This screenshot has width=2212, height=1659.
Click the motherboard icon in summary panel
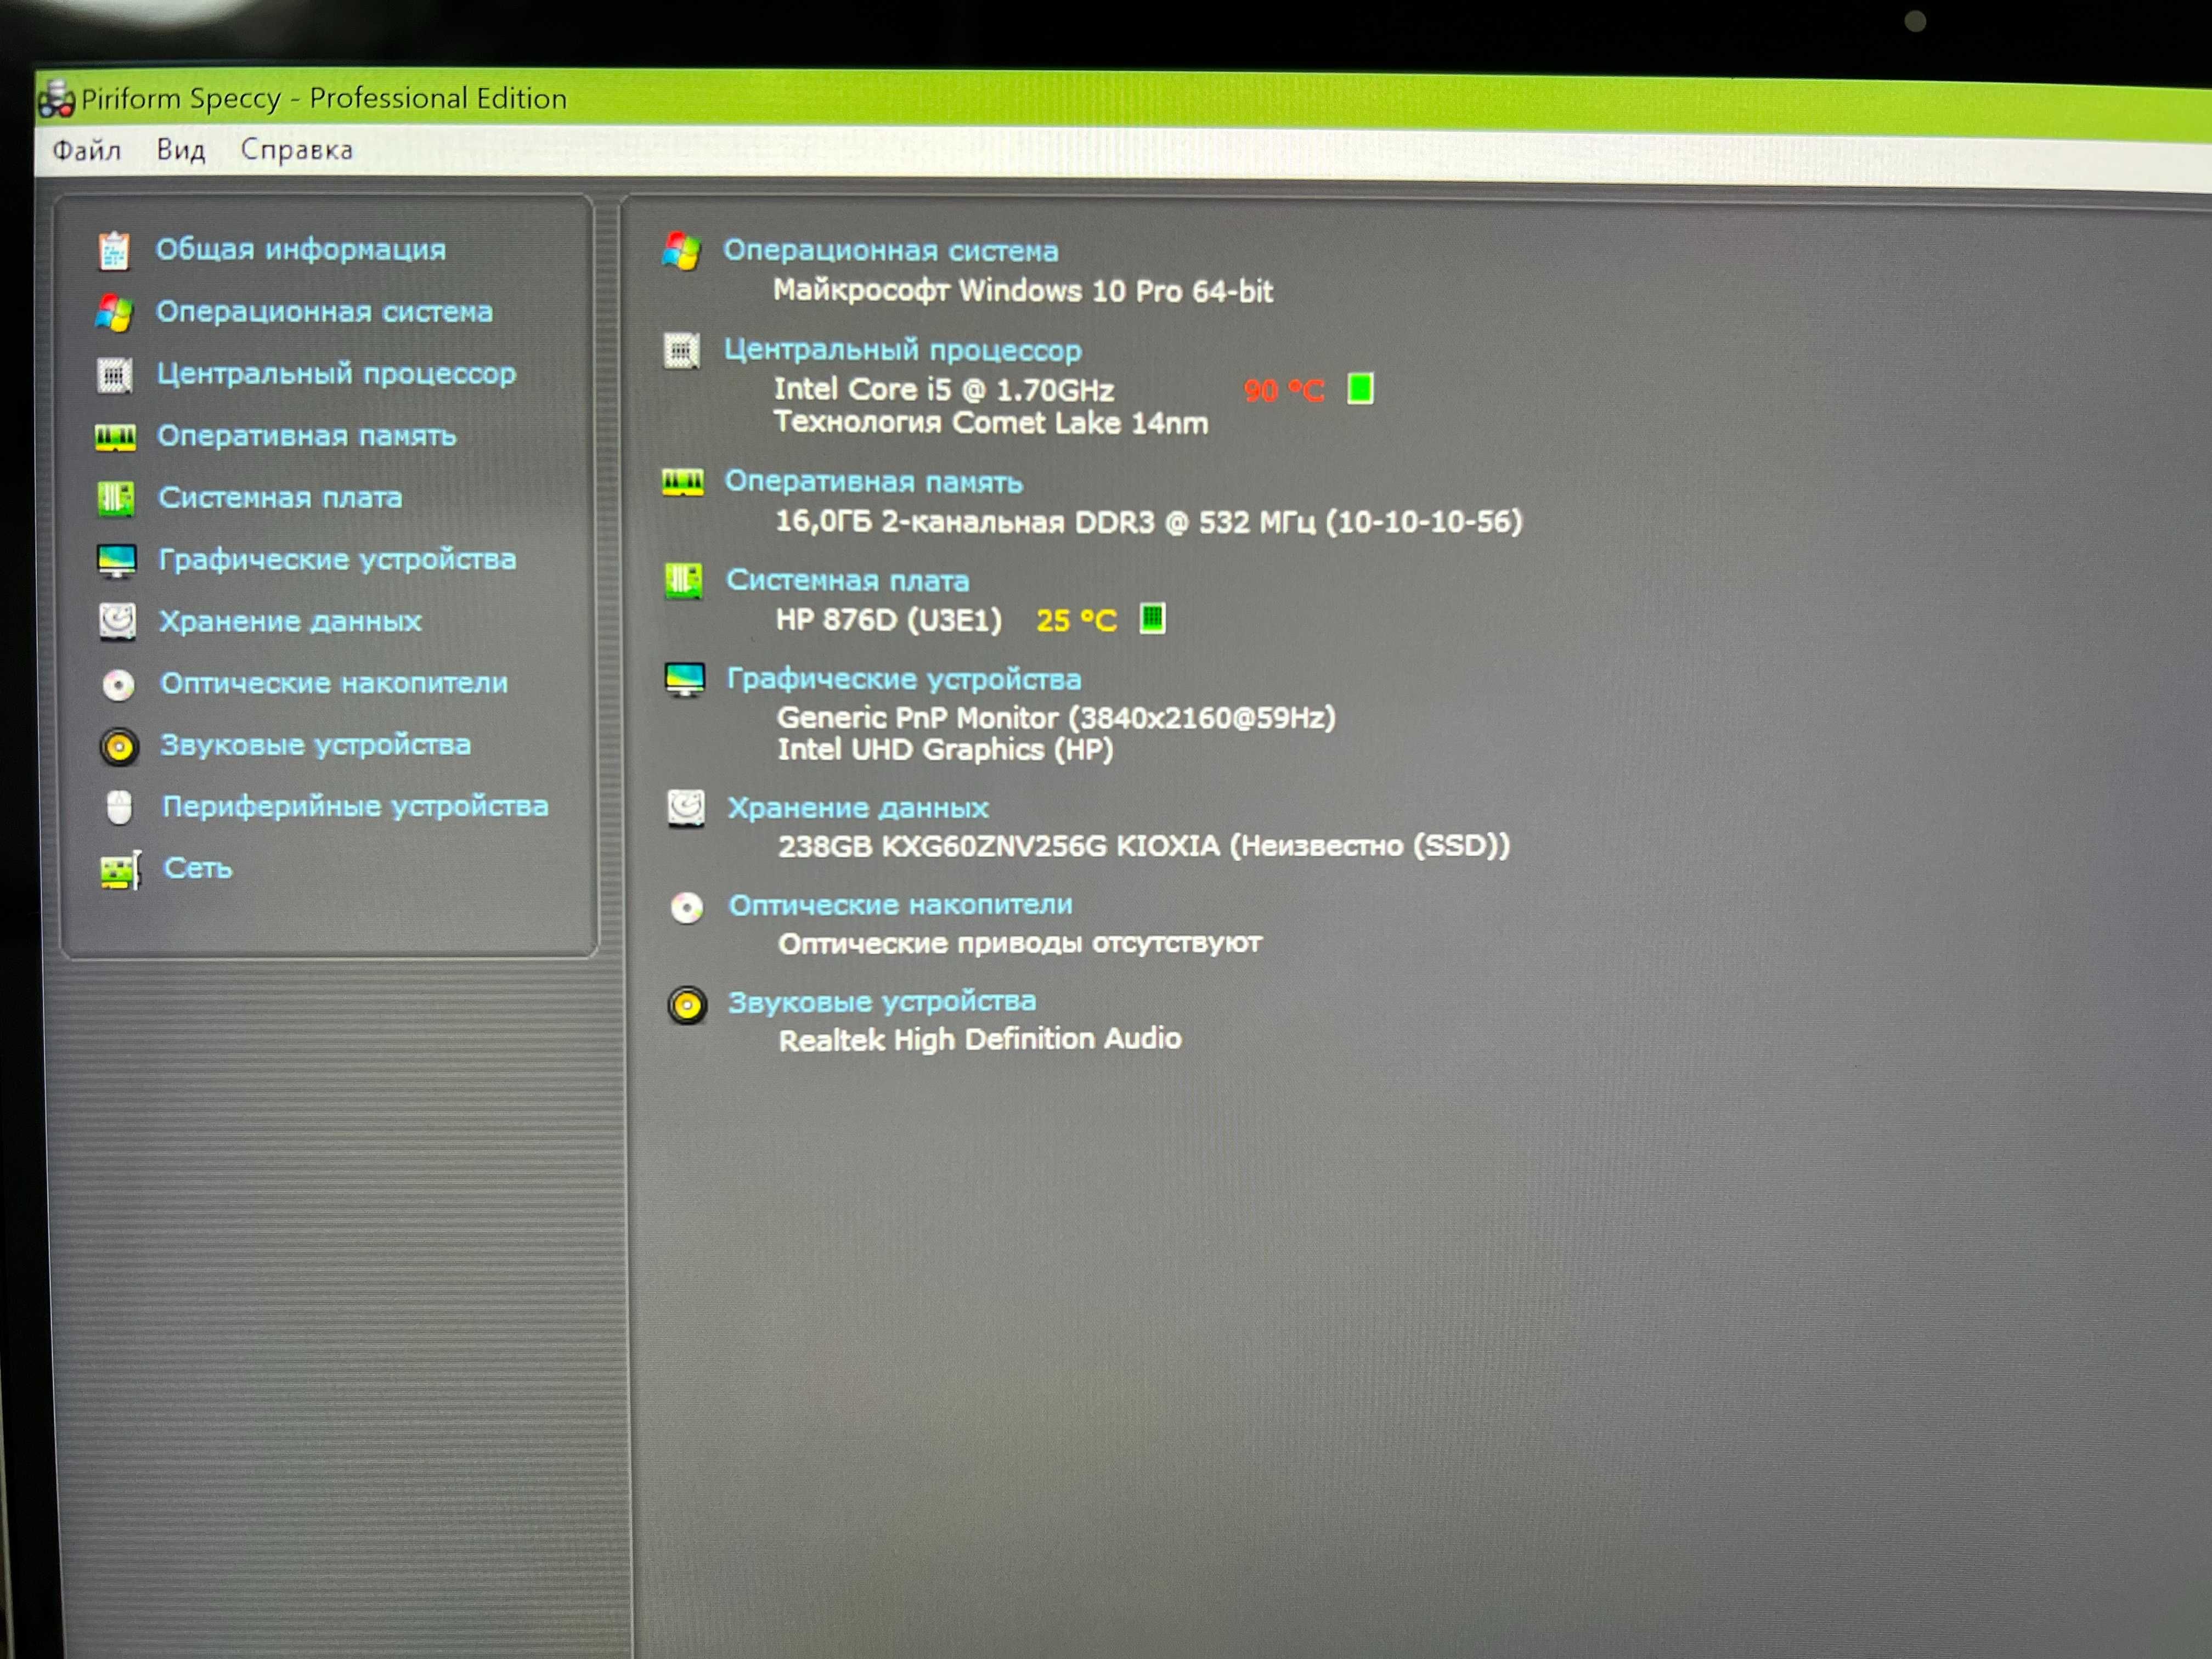pyautogui.click(x=684, y=580)
